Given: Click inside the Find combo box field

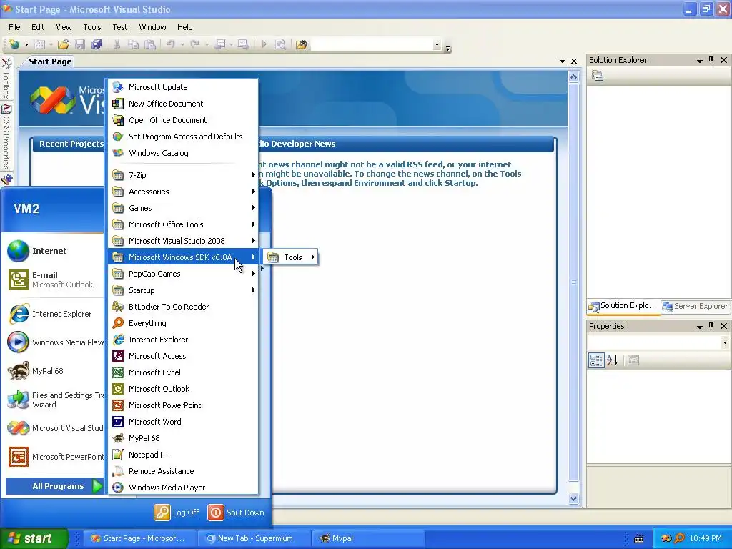Looking at the screenshot, I should pyautogui.click(x=372, y=45).
